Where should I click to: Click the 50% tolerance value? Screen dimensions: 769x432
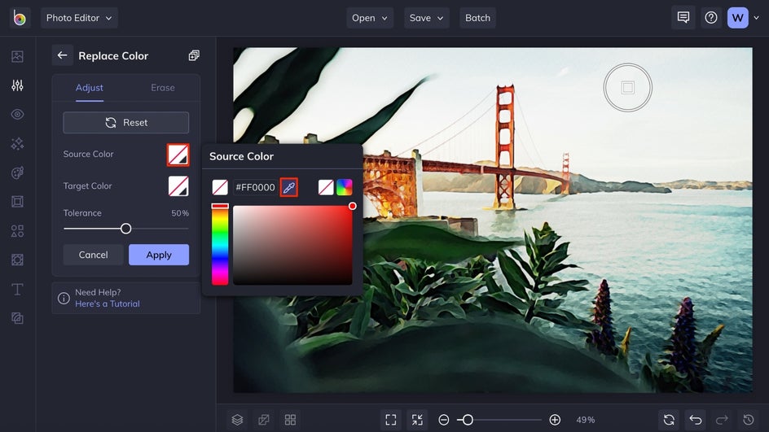point(180,213)
